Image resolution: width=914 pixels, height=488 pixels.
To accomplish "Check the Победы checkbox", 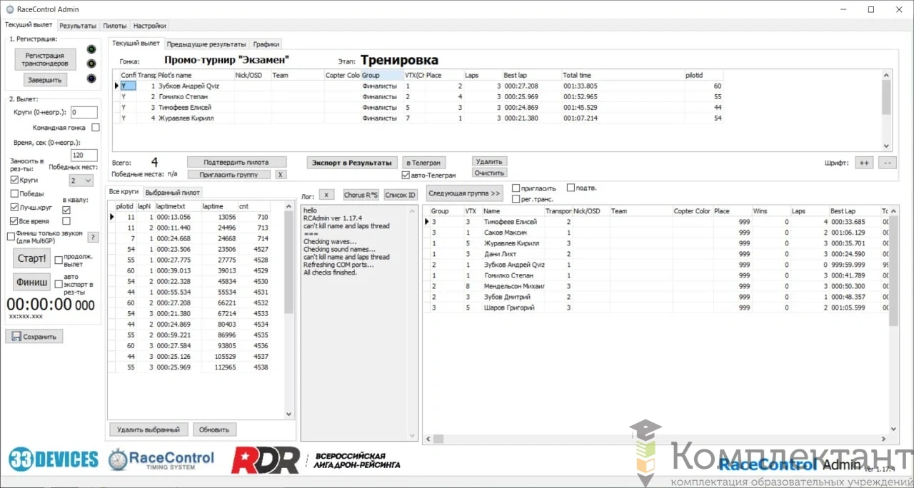I will pyautogui.click(x=15, y=193).
